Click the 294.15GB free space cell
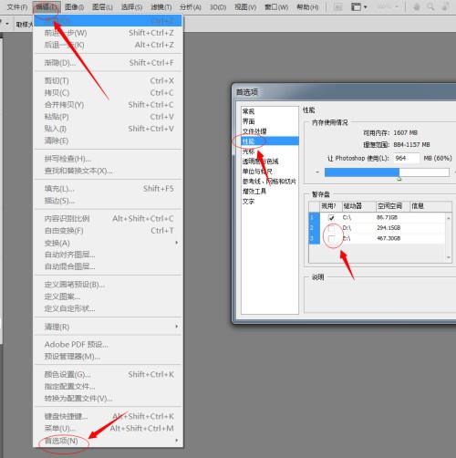 [x=389, y=228]
